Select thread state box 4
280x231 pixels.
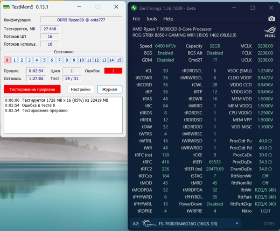coord(37,60)
